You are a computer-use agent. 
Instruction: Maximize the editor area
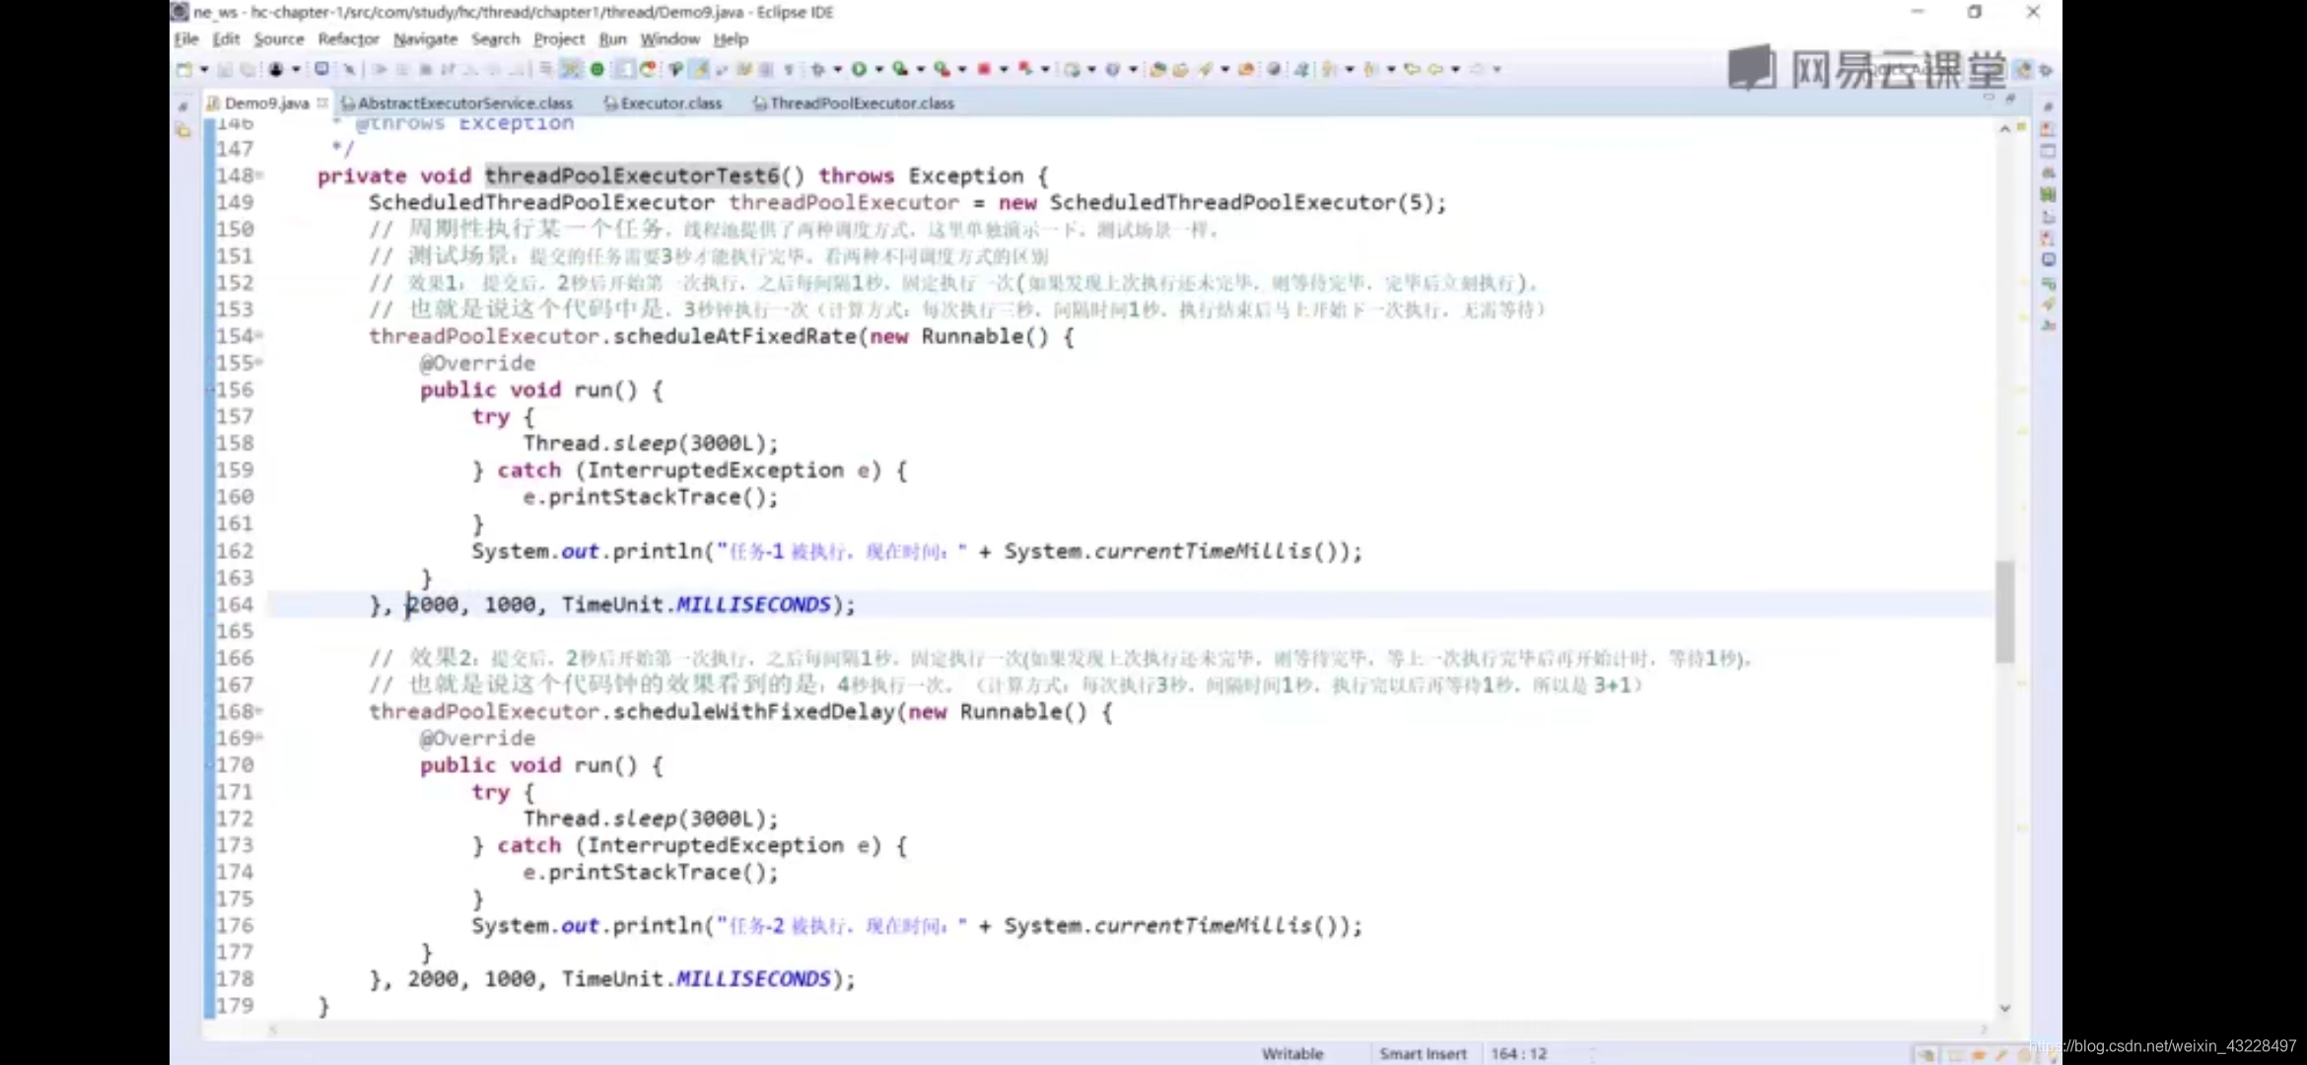[2010, 99]
